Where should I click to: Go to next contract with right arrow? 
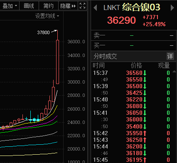[172, 8]
